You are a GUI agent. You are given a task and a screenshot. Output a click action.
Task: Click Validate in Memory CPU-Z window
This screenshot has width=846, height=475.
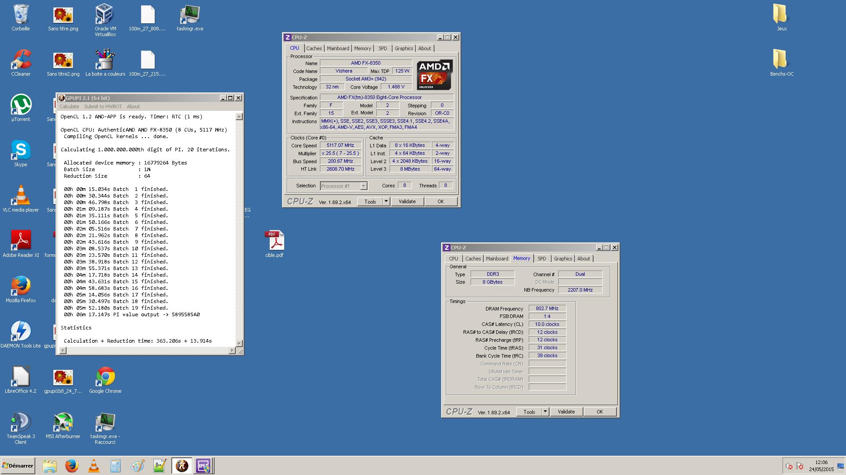coord(566,412)
